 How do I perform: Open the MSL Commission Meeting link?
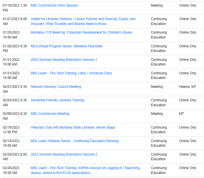pyautogui.click(x=50, y=114)
